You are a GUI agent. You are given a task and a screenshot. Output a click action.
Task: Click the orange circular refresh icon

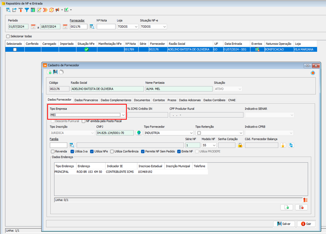click(x=51, y=10)
